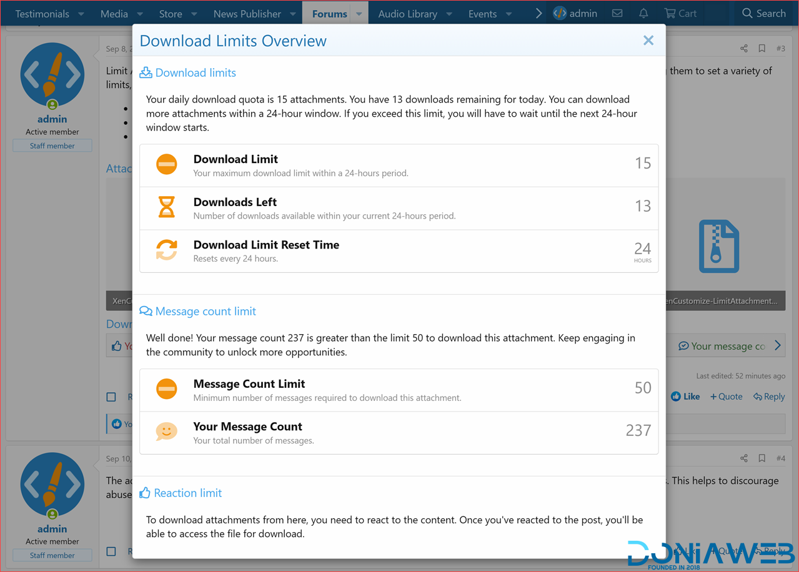Viewport: 799px width, 572px height.
Task: Tick the checkbox on post #3
Action: pyautogui.click(x=111, y=397)
